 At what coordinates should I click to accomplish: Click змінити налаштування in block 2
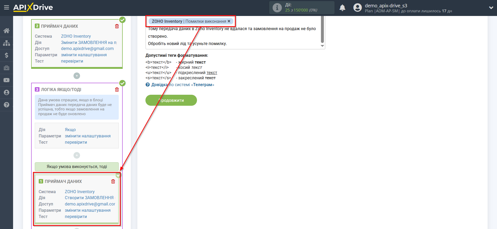click(84, 55)
